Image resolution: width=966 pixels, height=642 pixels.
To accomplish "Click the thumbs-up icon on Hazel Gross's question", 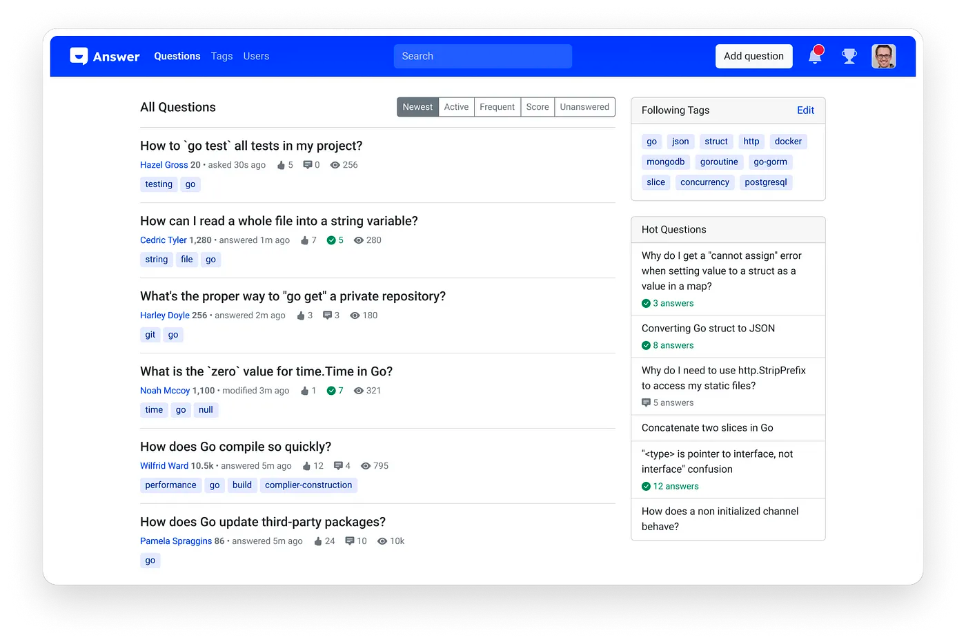I will [x=282, y=165].
